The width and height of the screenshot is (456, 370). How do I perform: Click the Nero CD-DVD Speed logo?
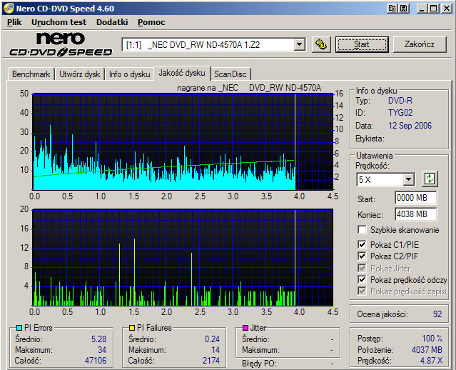tap(61, 44)
